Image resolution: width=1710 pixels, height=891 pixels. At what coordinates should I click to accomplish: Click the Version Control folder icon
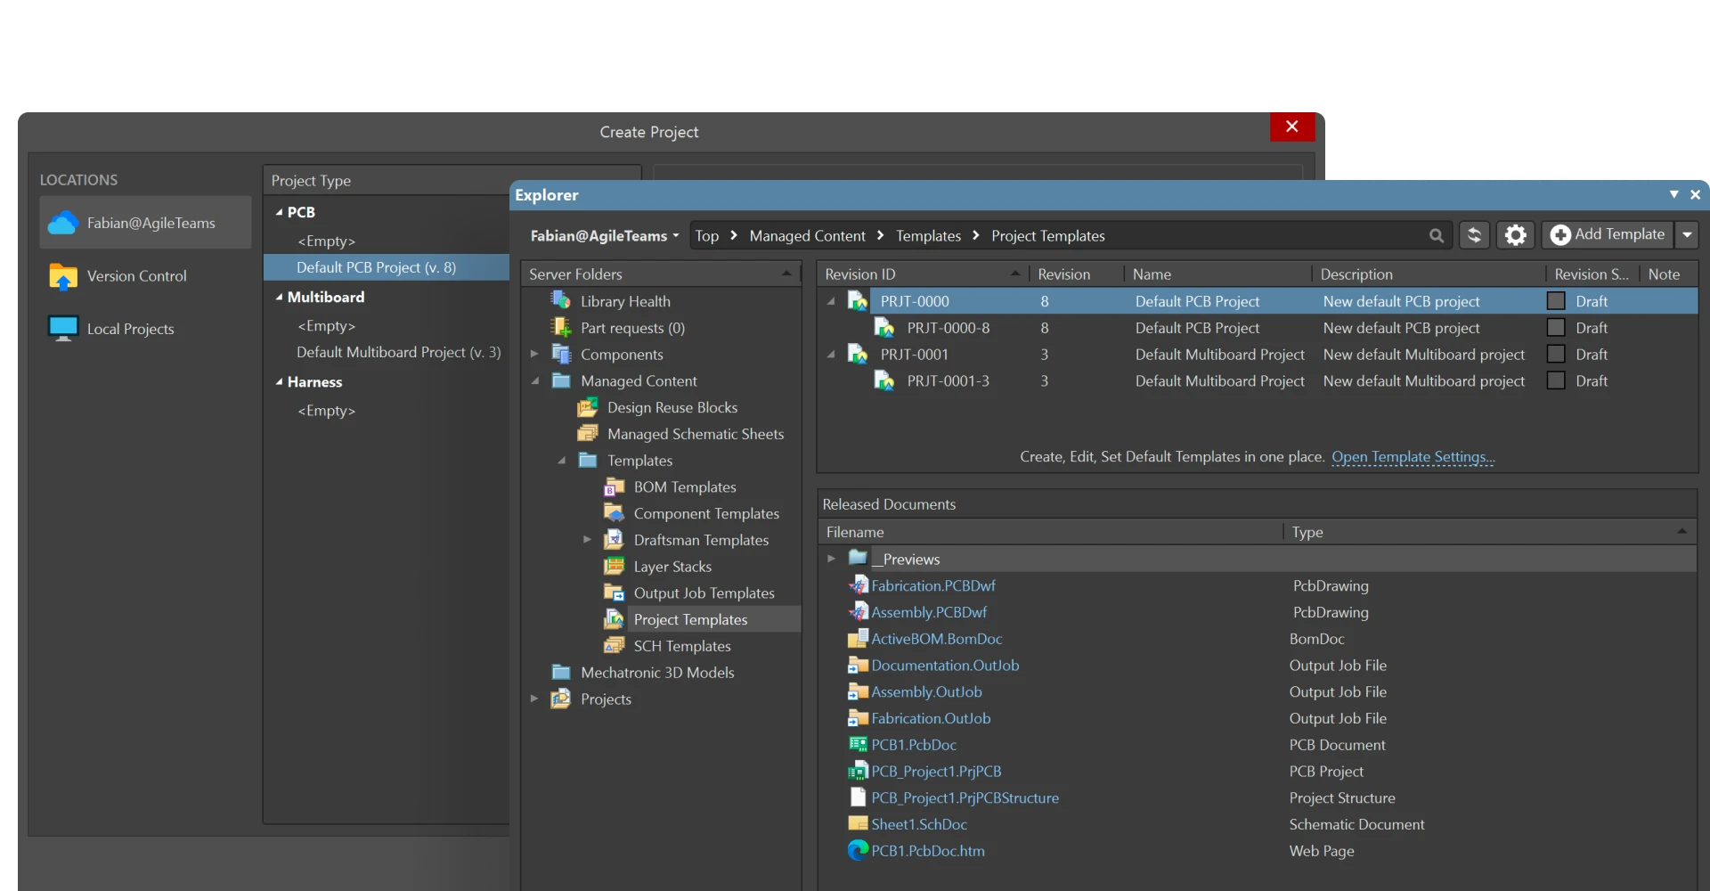pyautogui.click(x=63, y=276)
